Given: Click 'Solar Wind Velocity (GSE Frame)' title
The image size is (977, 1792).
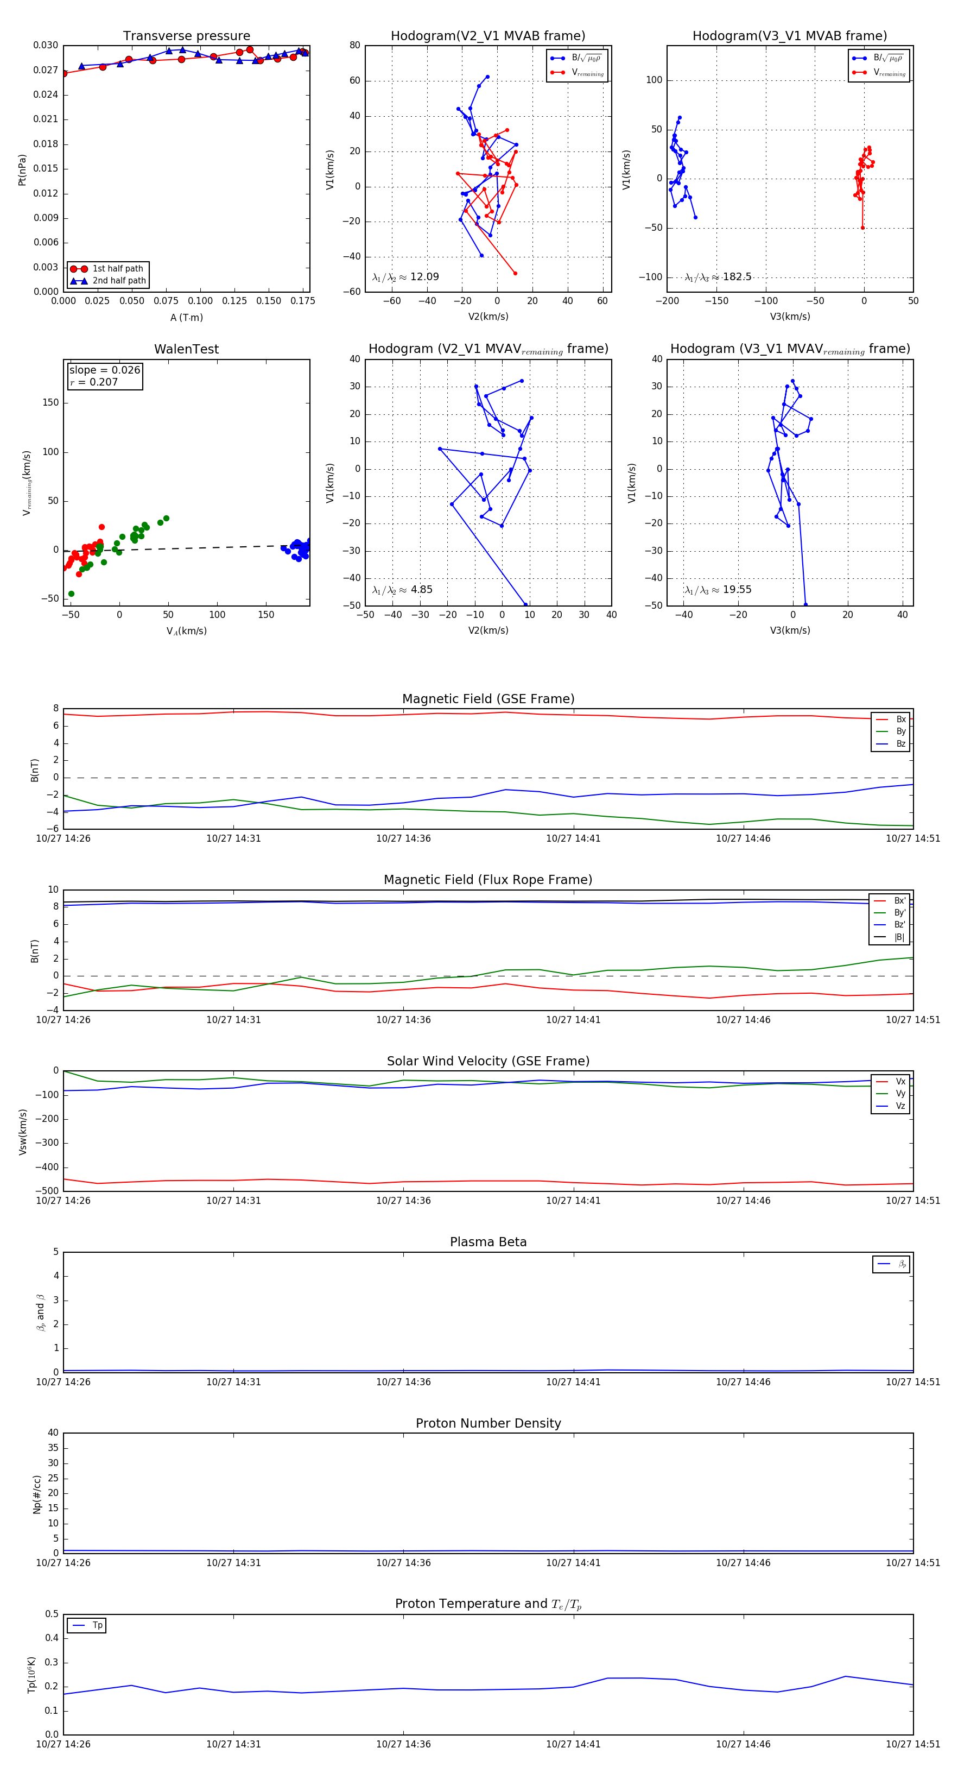Looking at the screenshot, I should (488, 1062).
